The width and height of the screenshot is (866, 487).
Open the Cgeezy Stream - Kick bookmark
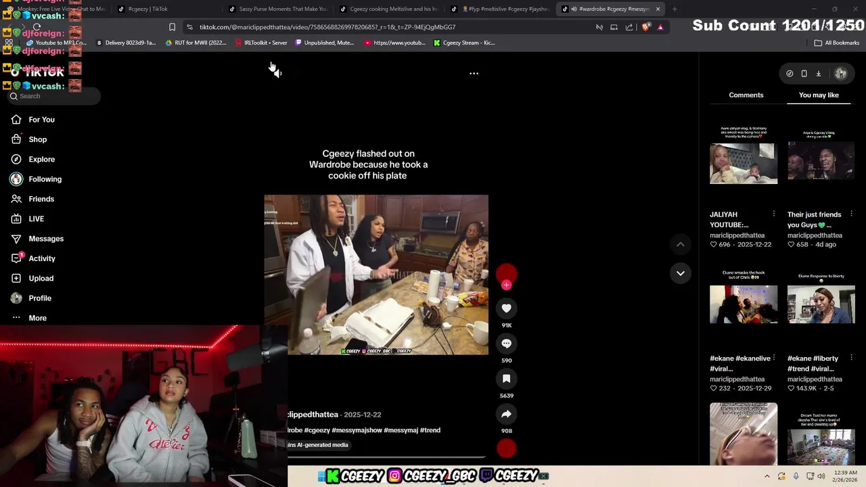(464, 43)
